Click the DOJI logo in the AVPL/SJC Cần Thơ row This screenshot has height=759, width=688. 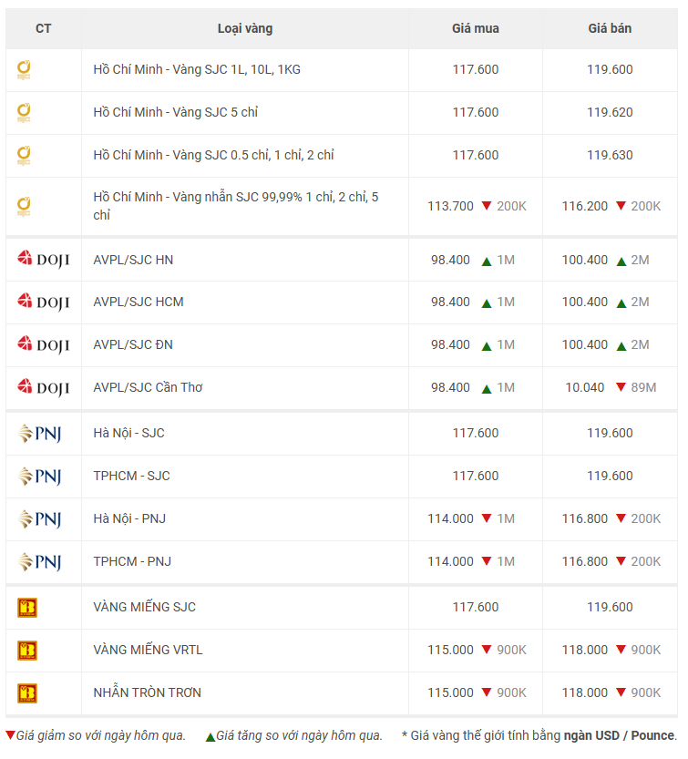43,387
